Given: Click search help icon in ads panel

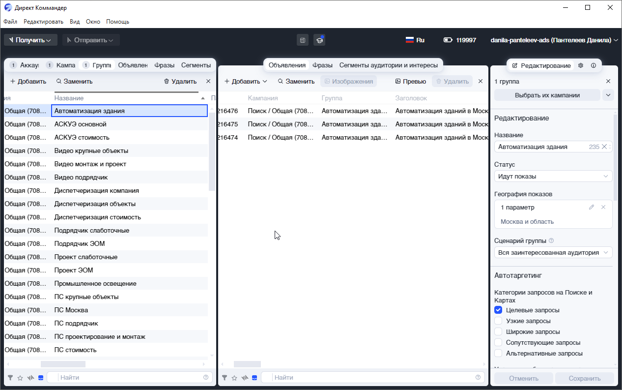Looking at the screenshot, I should point(478,377).
